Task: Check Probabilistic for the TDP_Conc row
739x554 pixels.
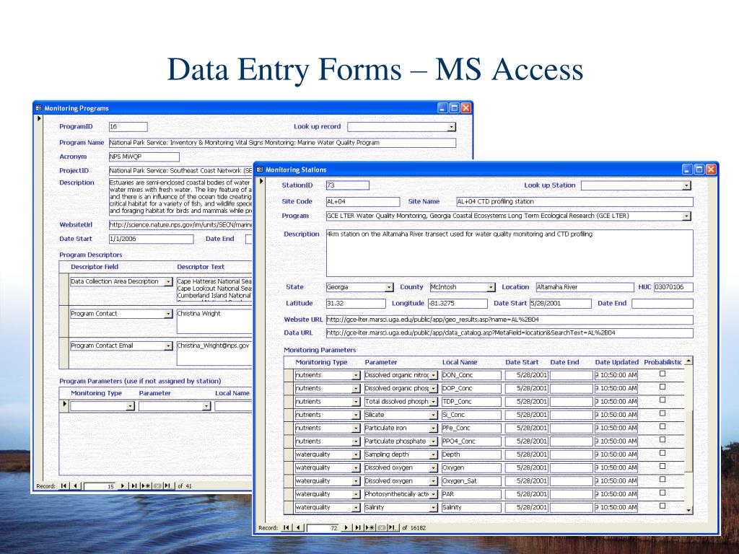Action: point(663,400)
